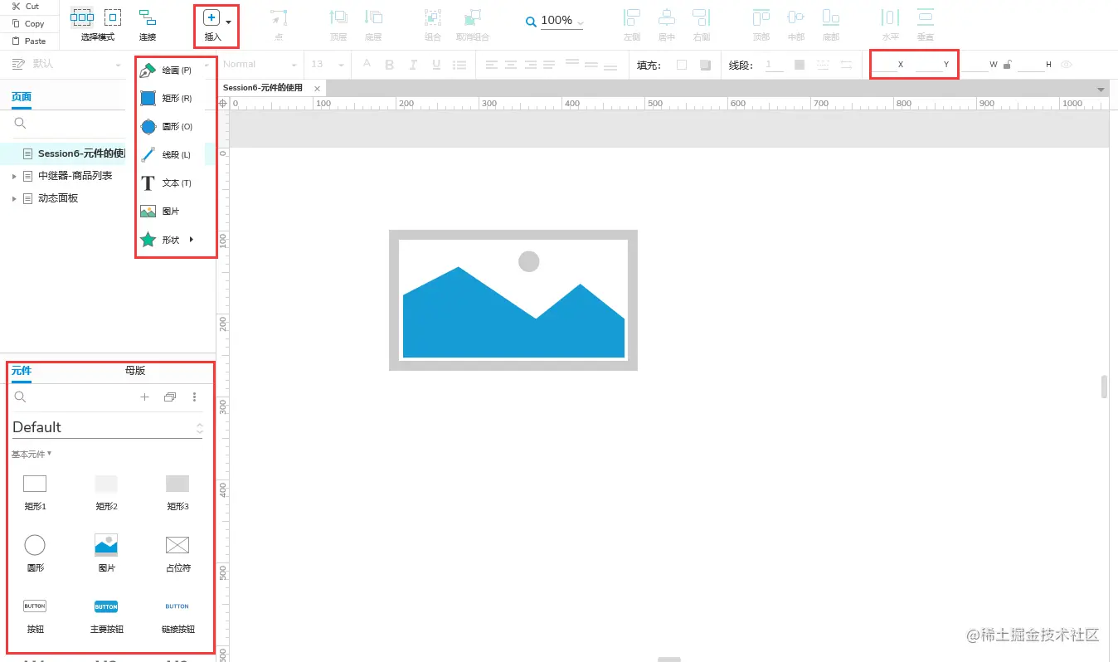The width and height of the screenshot is (1118, 662).
Task: Click the 居中 align center icon
Action: 667,17
